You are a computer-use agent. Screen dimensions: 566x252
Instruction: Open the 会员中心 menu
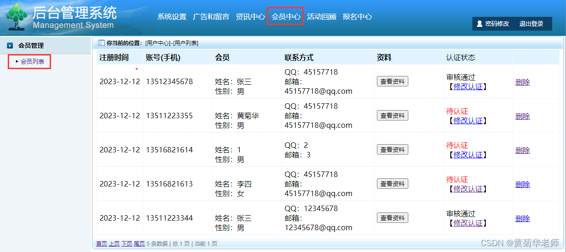(x=286, y=17)
